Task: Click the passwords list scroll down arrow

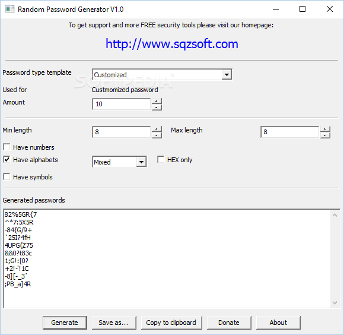Action: [335, 303]
